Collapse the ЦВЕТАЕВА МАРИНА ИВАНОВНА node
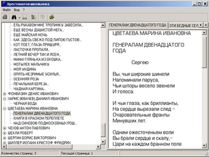This screenshot has width=209, height=157. click(x=4, y=109)
